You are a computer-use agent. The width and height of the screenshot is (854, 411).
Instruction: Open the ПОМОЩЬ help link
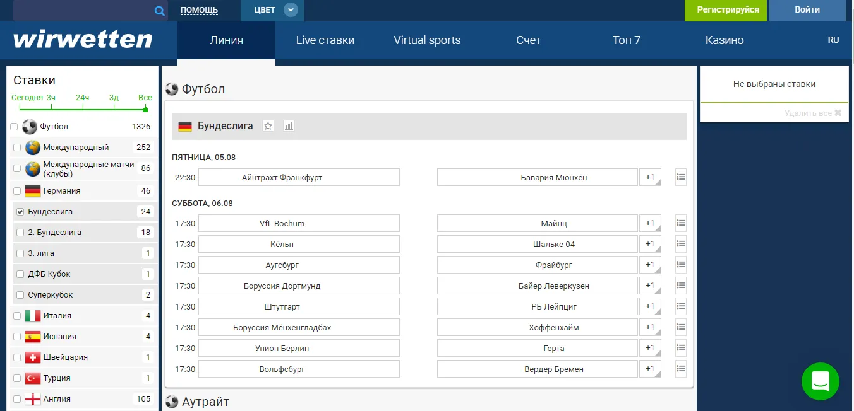click(x=199, y=10)
